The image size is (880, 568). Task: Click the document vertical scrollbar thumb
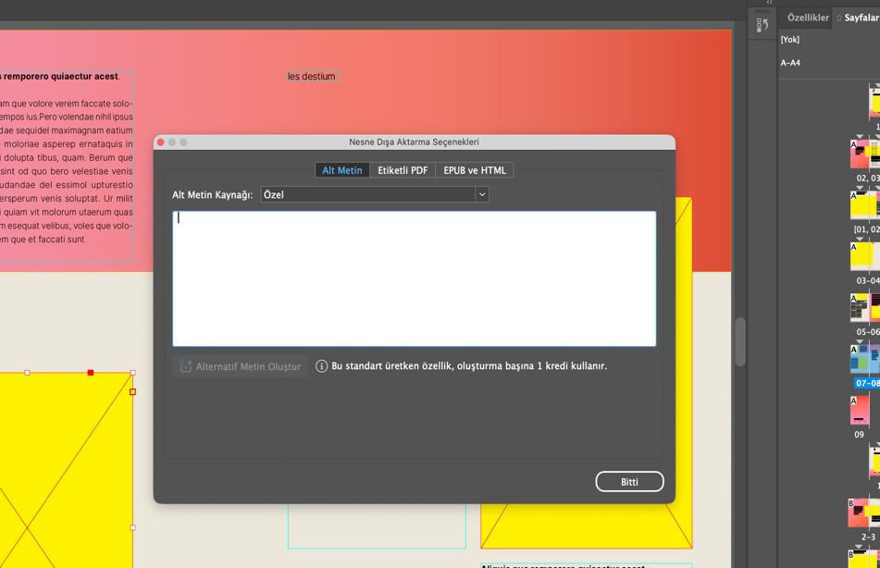(740, 341)
